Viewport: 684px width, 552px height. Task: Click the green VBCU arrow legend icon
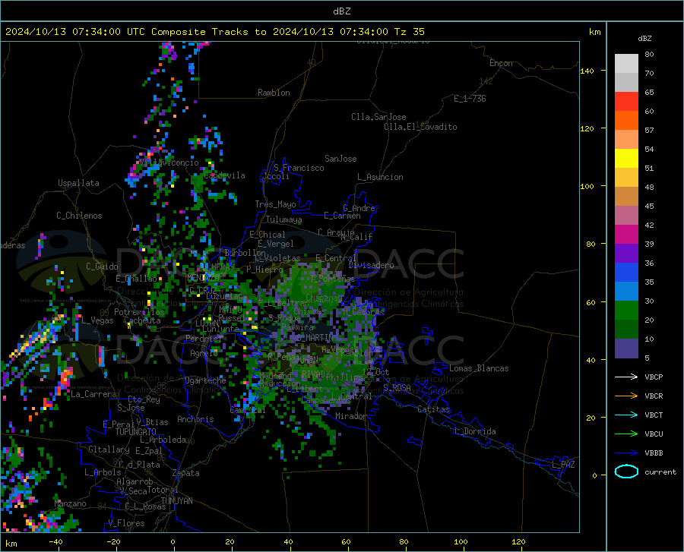tap(626, 434)
